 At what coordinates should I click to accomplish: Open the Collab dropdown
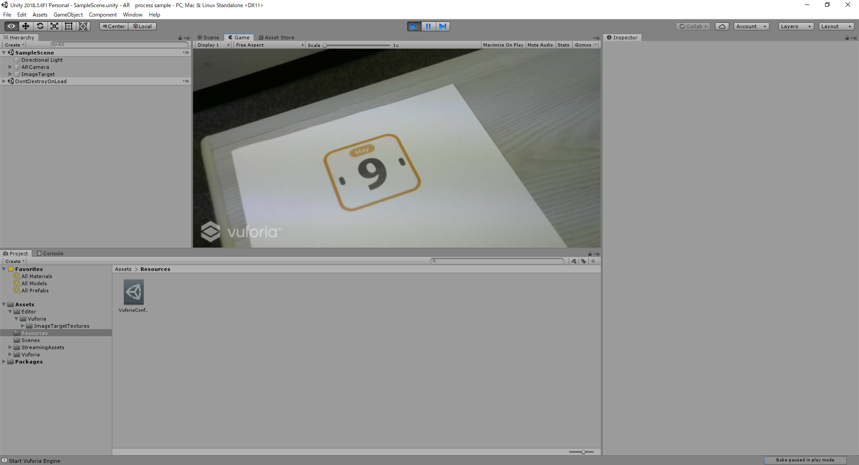coord(693,26)
